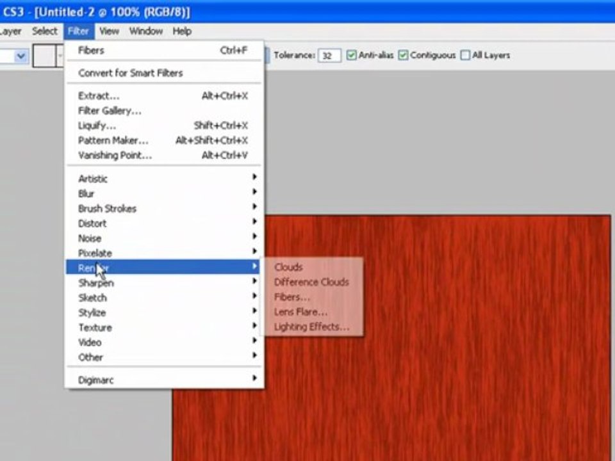Toggle the Contiguous checkbox
The image size is (615, 461).
click(403, 55)
